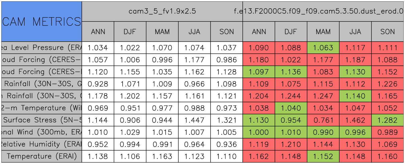Screen dimensions: 405x164
Task: Click the cell with value 0.928
Action: [x=98, y=84]
